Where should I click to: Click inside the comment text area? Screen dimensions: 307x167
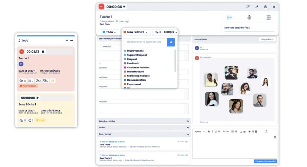pos(235,146)
